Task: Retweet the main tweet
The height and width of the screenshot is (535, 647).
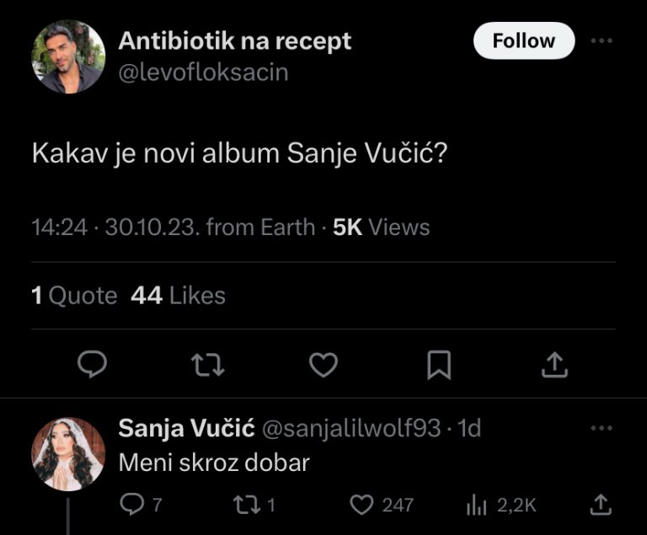Action: click(x=207, y=364)
